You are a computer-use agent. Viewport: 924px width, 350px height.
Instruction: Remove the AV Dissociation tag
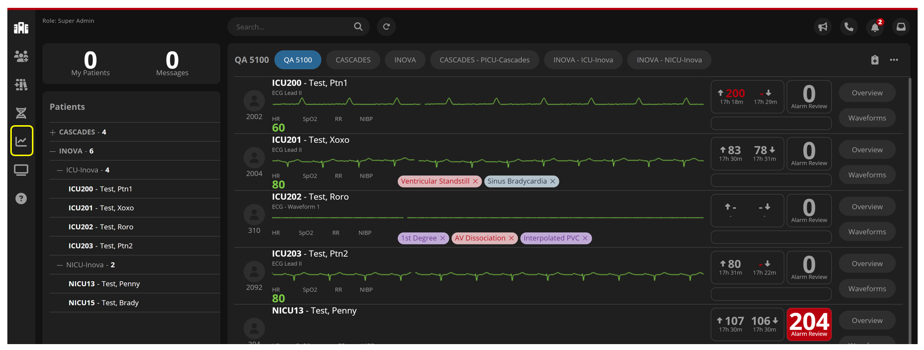tap(511, 239)
